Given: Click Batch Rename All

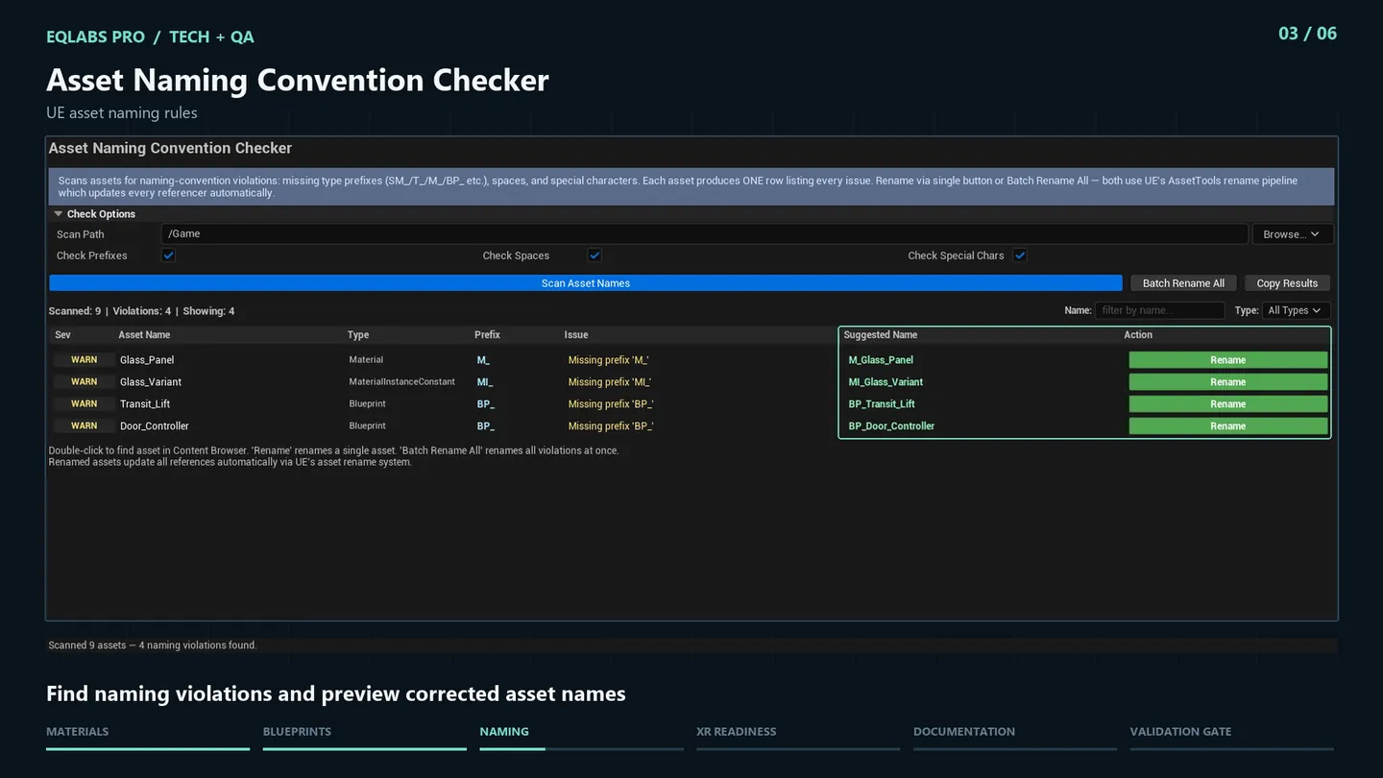Looking at the screenshot, I should tap(1183, 283).
